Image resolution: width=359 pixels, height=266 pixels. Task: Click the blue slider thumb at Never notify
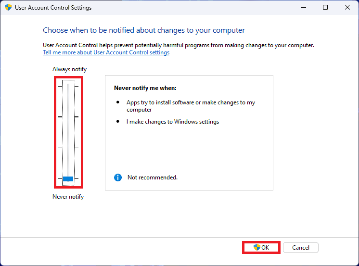click(x=68, y=179)
